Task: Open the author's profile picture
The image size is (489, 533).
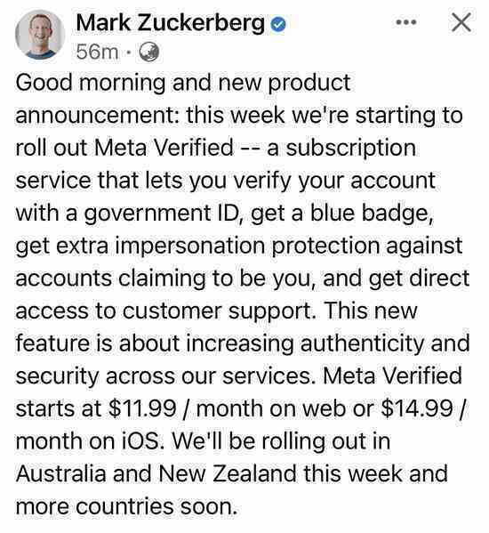Action: (x=40, y=35)
